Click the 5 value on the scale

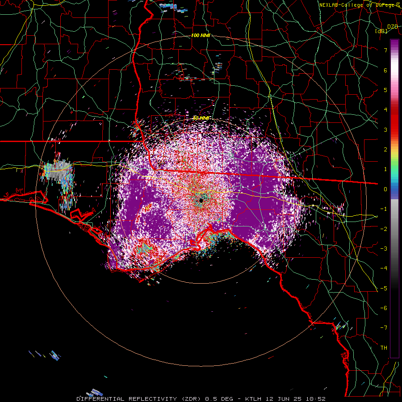385,90
